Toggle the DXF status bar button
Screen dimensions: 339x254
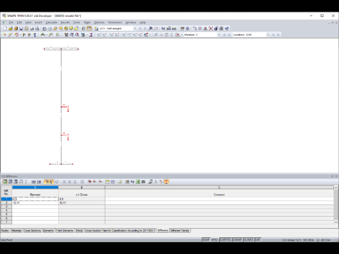coord(257,240)
